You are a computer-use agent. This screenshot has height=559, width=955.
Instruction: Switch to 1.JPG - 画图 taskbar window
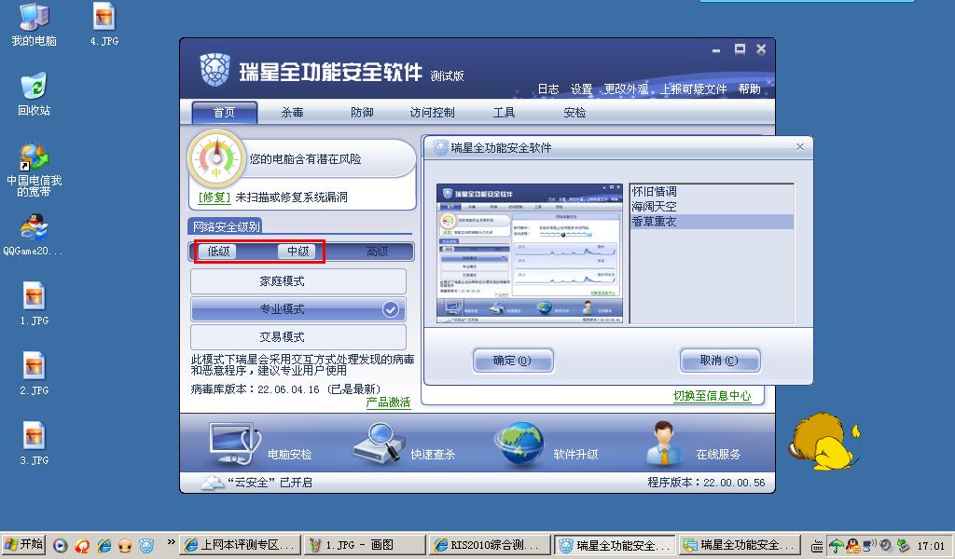coord(365,545)
